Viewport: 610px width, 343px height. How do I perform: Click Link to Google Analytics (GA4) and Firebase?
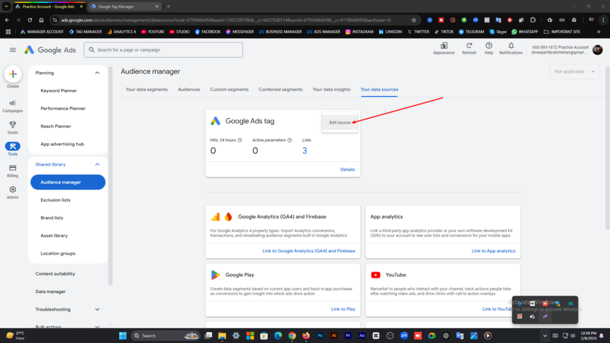point(309,251)
